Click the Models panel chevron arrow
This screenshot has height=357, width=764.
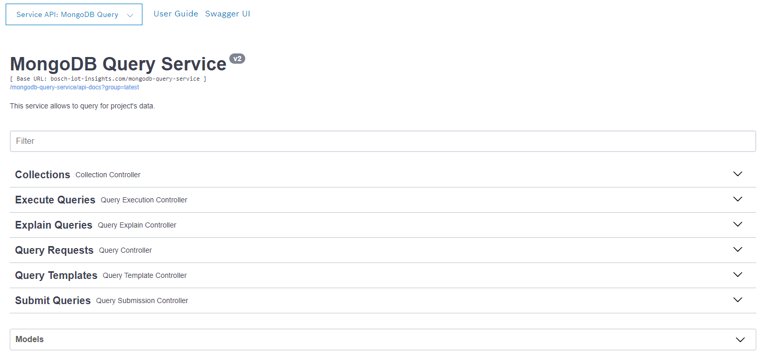click(x=740, y=340)
